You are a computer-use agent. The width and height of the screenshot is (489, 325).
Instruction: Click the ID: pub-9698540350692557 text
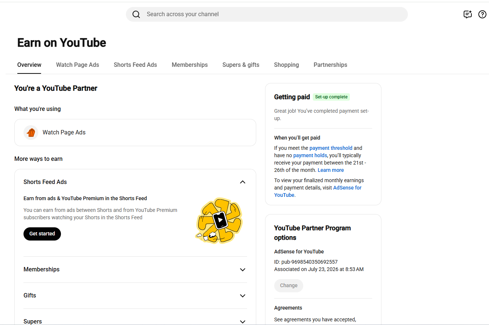(x=306, y=262)
